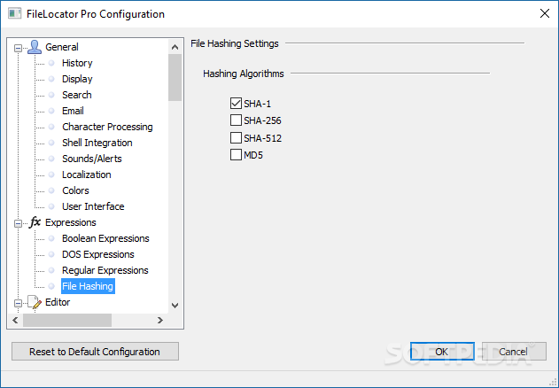Collapse the General tree node

(x=18, y=48)
